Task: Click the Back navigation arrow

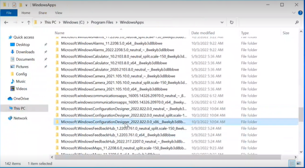Action: point(6,23)
